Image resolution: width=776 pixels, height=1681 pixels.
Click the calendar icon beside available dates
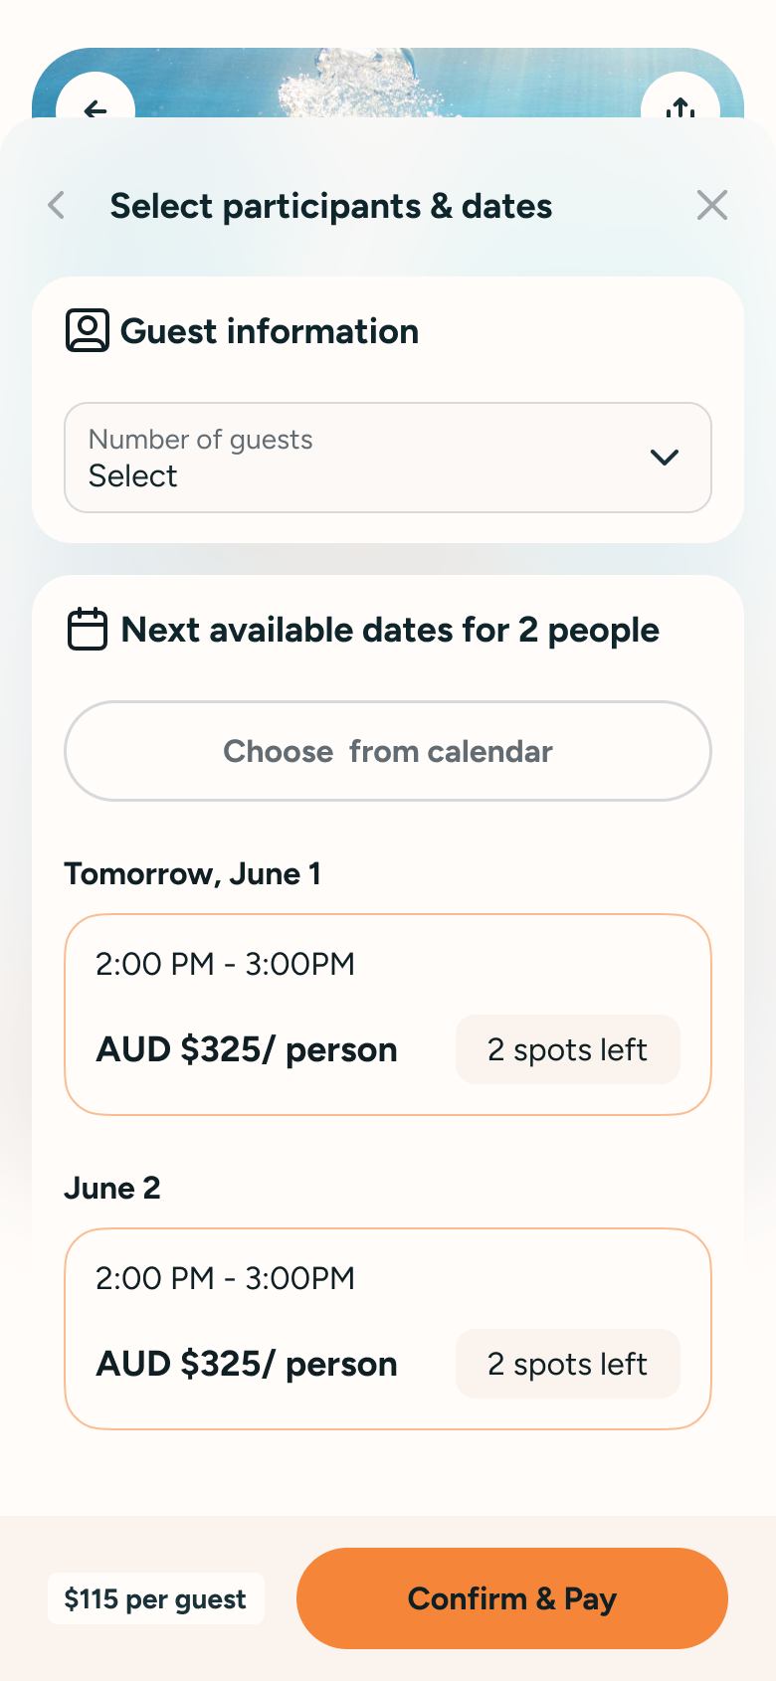pos(88,629)
